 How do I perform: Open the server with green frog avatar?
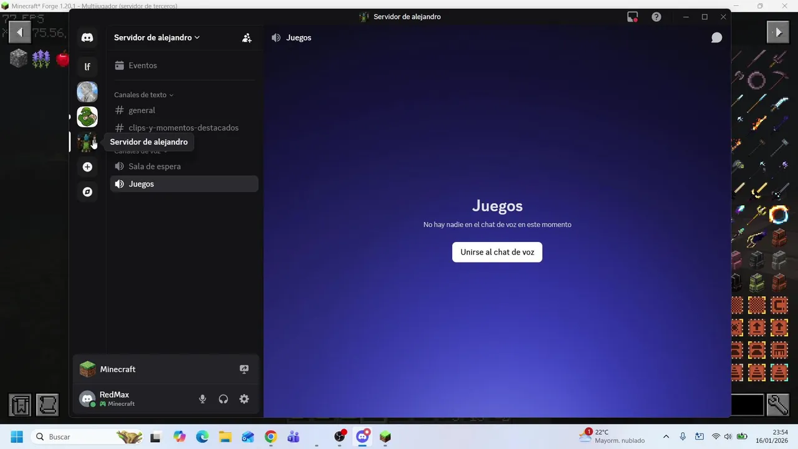pos(87,117)
